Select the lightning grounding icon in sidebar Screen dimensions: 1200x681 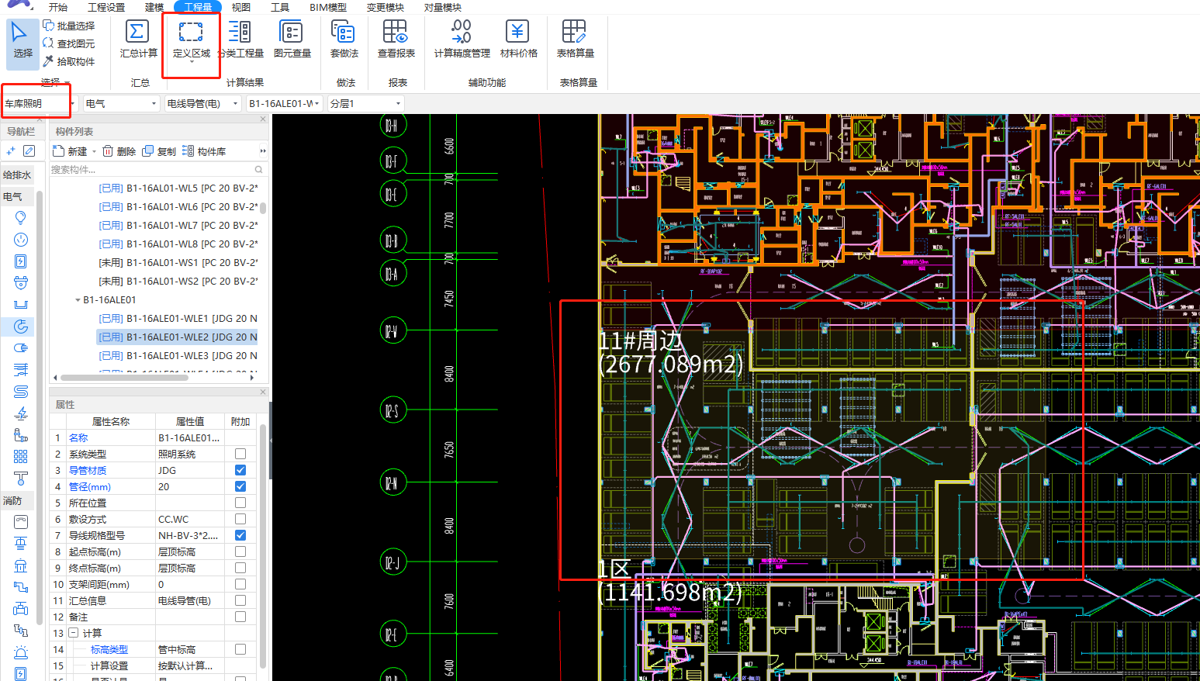coord(21,413)
